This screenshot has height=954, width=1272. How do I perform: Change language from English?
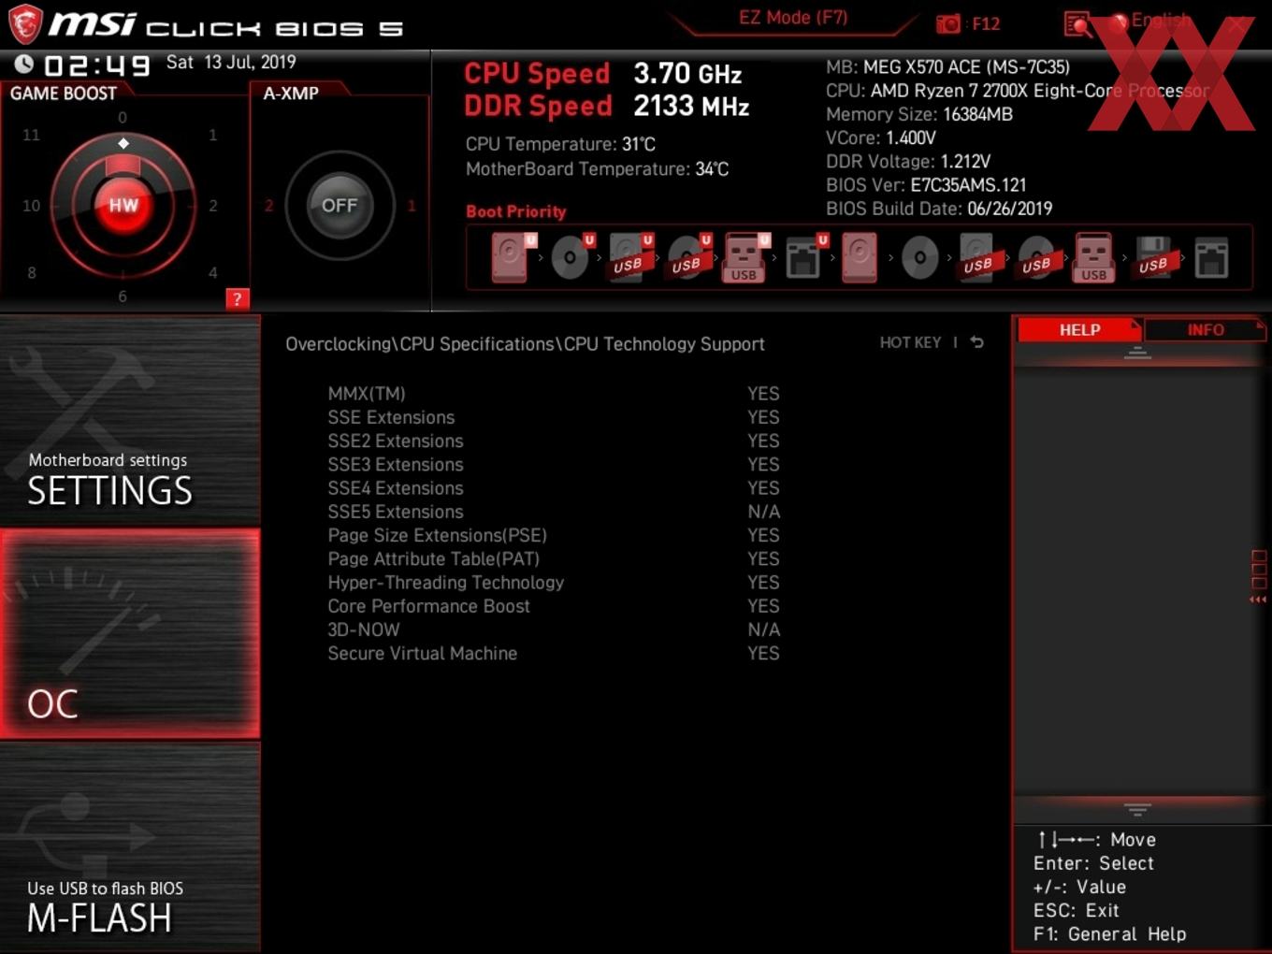1160,20
